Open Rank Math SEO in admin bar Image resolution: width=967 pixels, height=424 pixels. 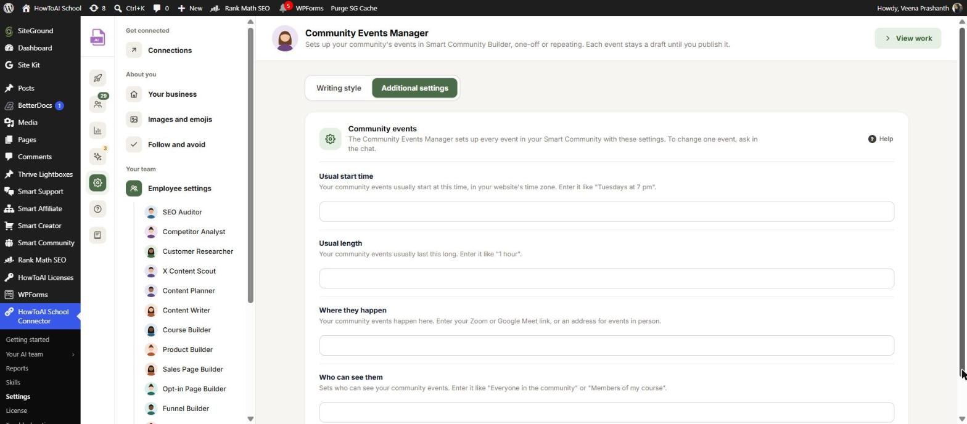241,8
